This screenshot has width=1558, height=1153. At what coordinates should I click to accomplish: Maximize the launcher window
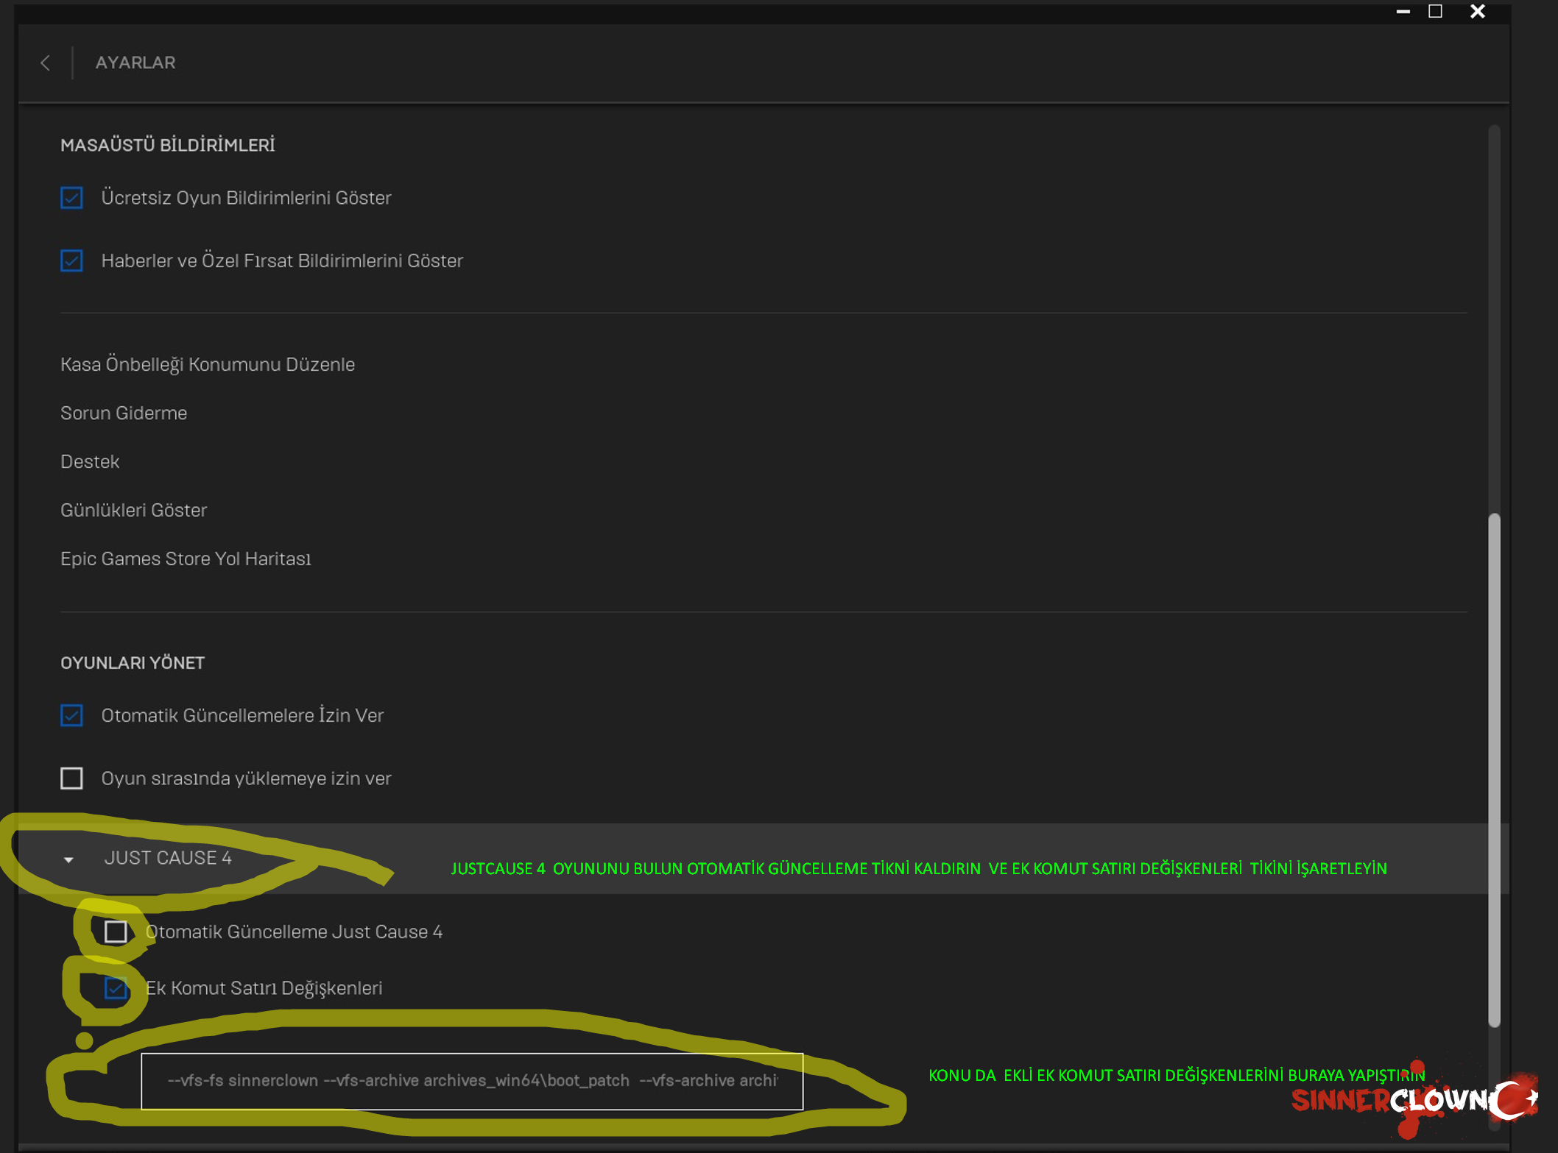1435,12
